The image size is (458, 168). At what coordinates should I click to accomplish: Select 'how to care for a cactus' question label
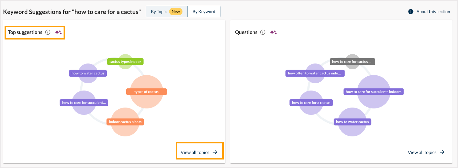[311, 103]
